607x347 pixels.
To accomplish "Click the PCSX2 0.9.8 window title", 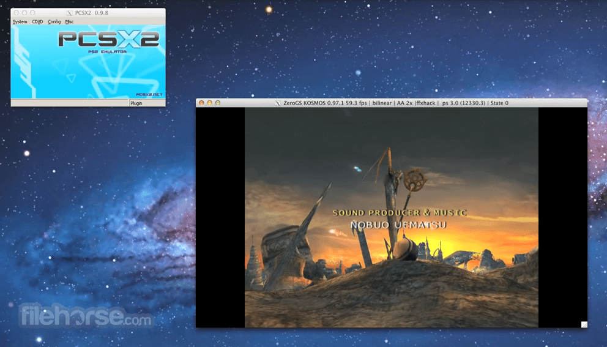I will (91, 13).
